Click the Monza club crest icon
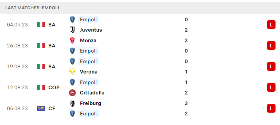 [x=72, y=41]
